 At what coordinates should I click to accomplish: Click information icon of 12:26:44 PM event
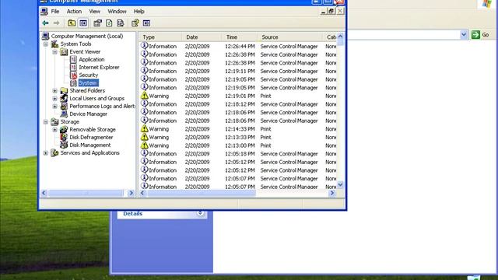(145, 46)
